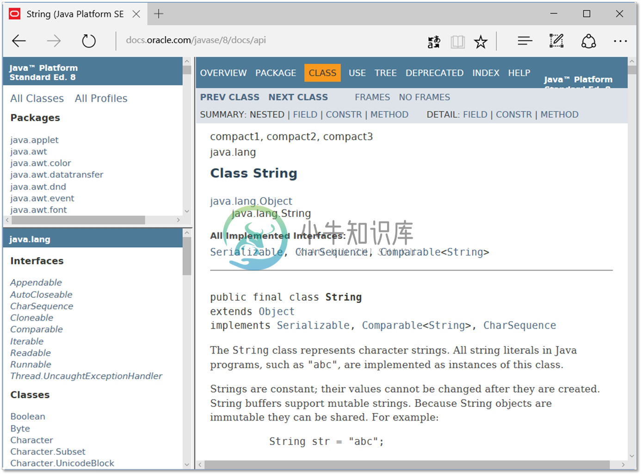This screenshot has width=642, height=475.
Task: Open PACKAGE in top navigation
Action: click(276, 73)
